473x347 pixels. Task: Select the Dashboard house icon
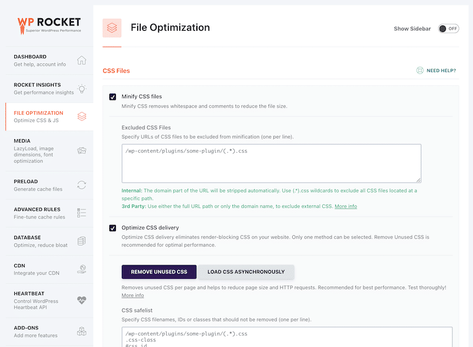click(x=81, y=60)
